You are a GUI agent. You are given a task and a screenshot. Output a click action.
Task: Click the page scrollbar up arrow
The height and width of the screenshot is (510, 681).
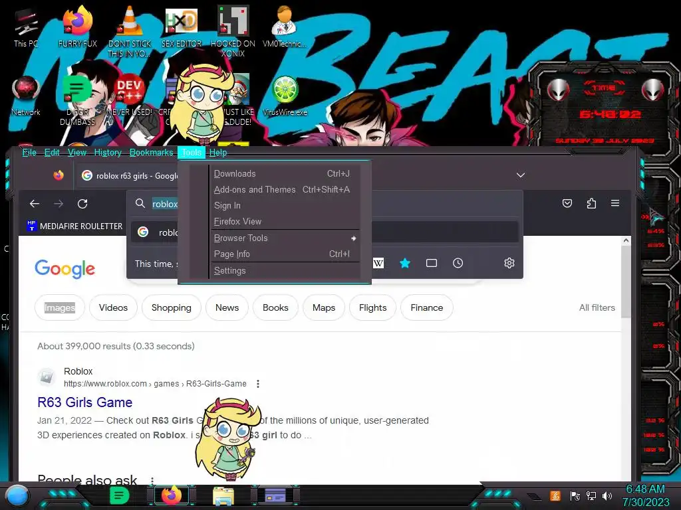tap(626, 240)
